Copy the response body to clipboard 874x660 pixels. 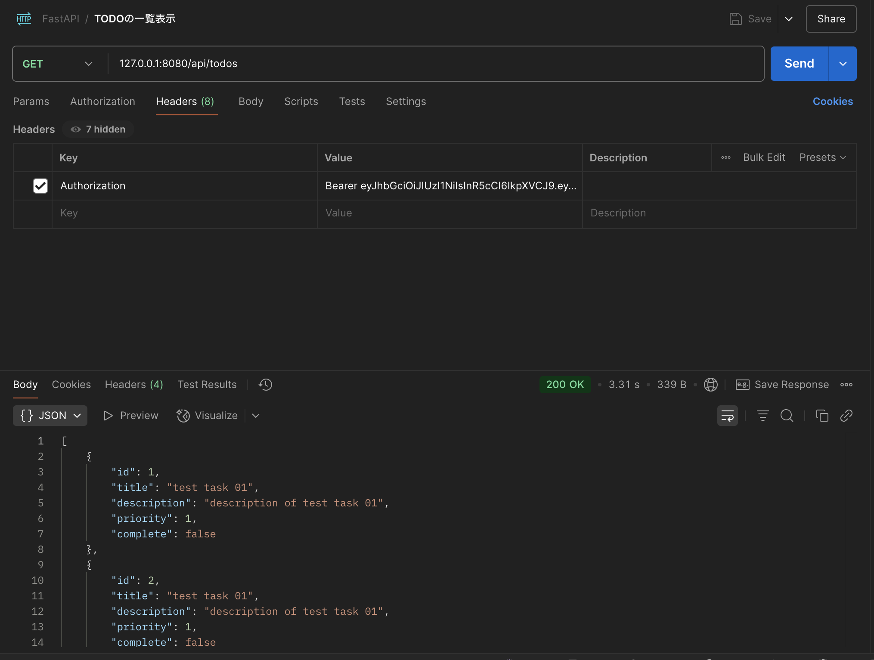click(822, 416)
